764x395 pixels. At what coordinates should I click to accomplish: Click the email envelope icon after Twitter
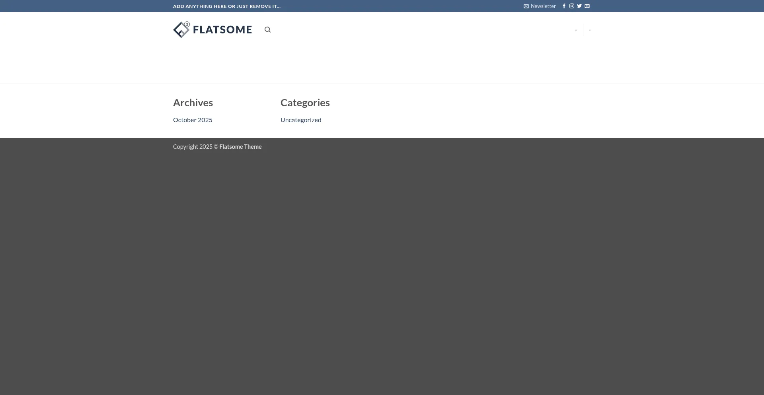point(587,6)
